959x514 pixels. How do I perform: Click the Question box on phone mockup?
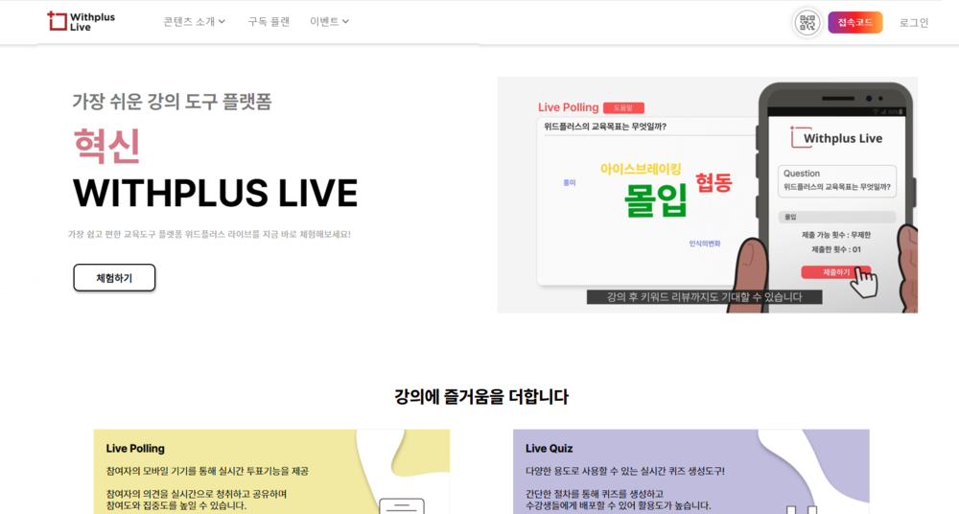point(836,180)
